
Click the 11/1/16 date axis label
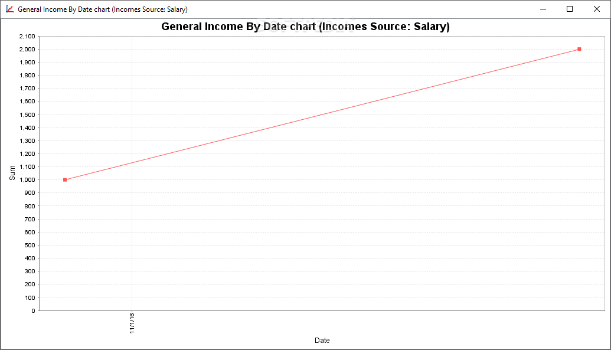coord(132,323)
